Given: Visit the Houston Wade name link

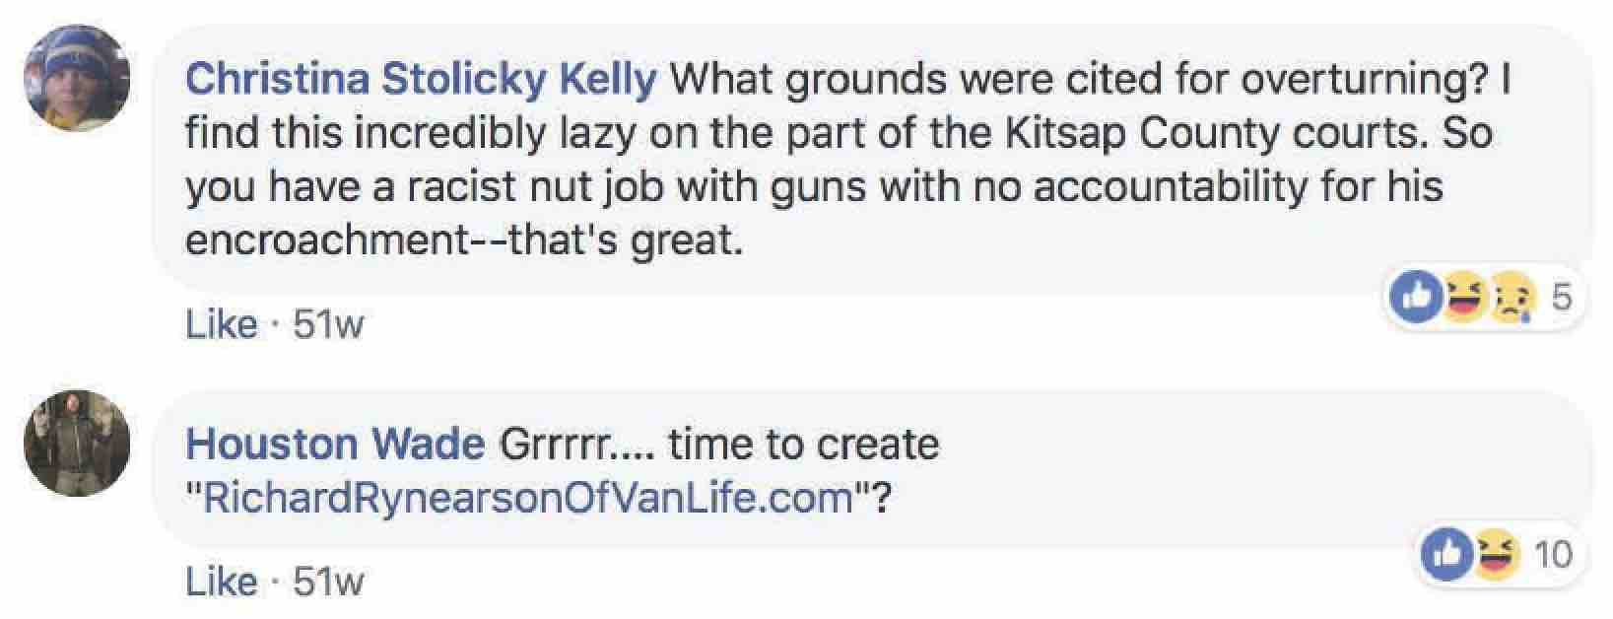Looking at the screenshot, I should pyautogui.click(x=335, y=445).
